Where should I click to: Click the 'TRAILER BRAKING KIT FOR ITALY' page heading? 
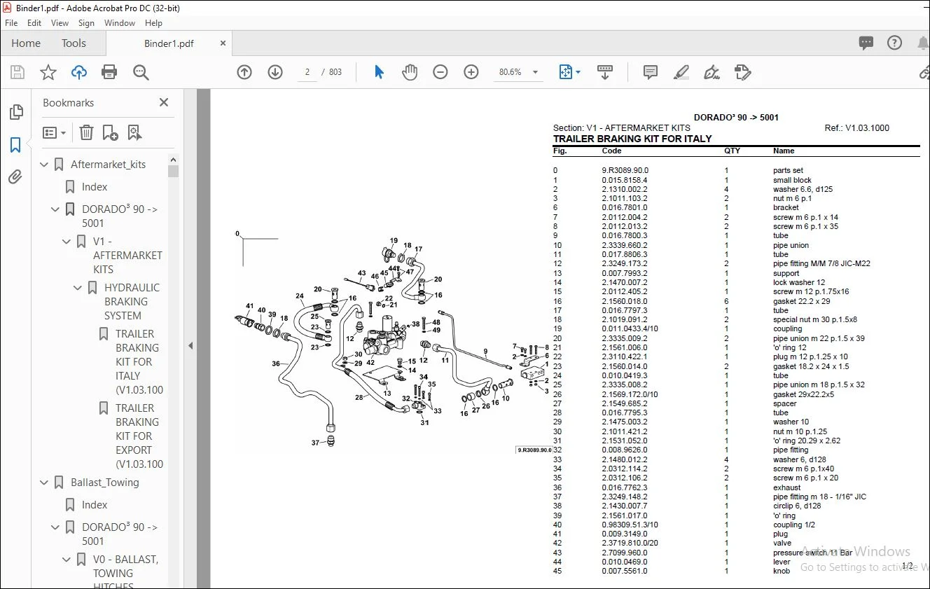point(632,139)
